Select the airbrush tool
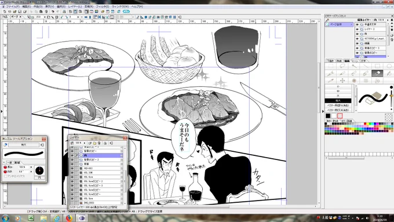The height and width of the screenshot is (222, 394). coord(354,81)
